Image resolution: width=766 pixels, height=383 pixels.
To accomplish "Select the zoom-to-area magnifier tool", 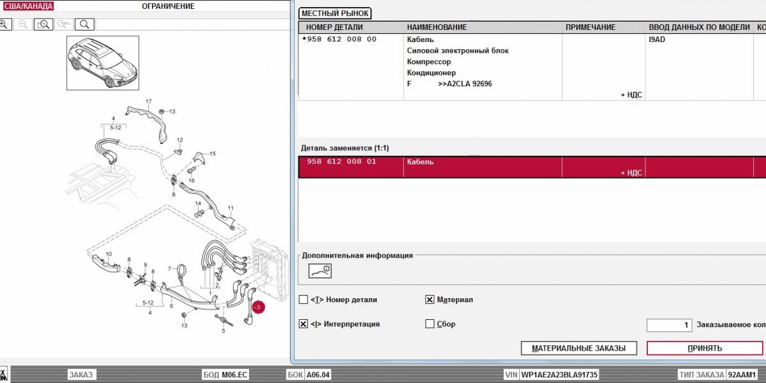I will (x=43, y=25).
